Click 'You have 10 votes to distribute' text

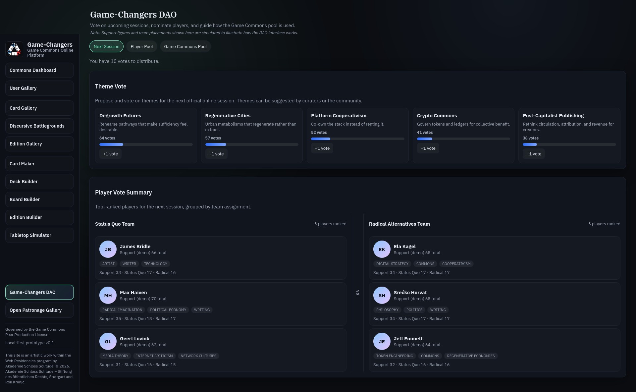(x=124, y=61)
